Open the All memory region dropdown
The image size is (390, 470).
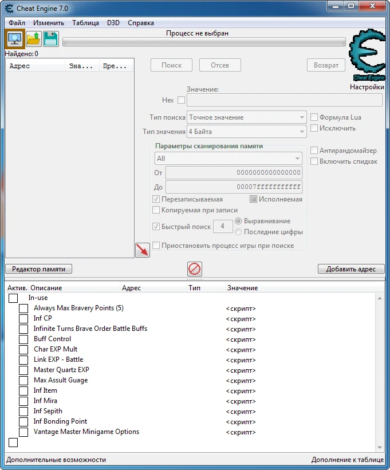point(228,158)
